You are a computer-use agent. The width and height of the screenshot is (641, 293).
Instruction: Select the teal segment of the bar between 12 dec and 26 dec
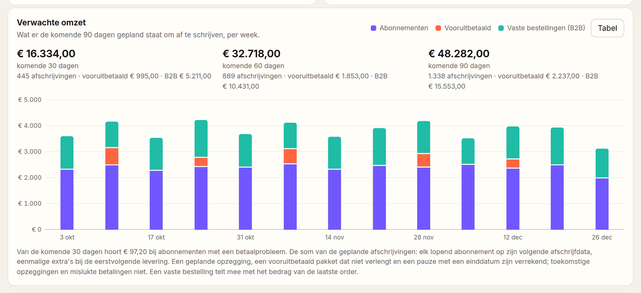coord(557,146)
